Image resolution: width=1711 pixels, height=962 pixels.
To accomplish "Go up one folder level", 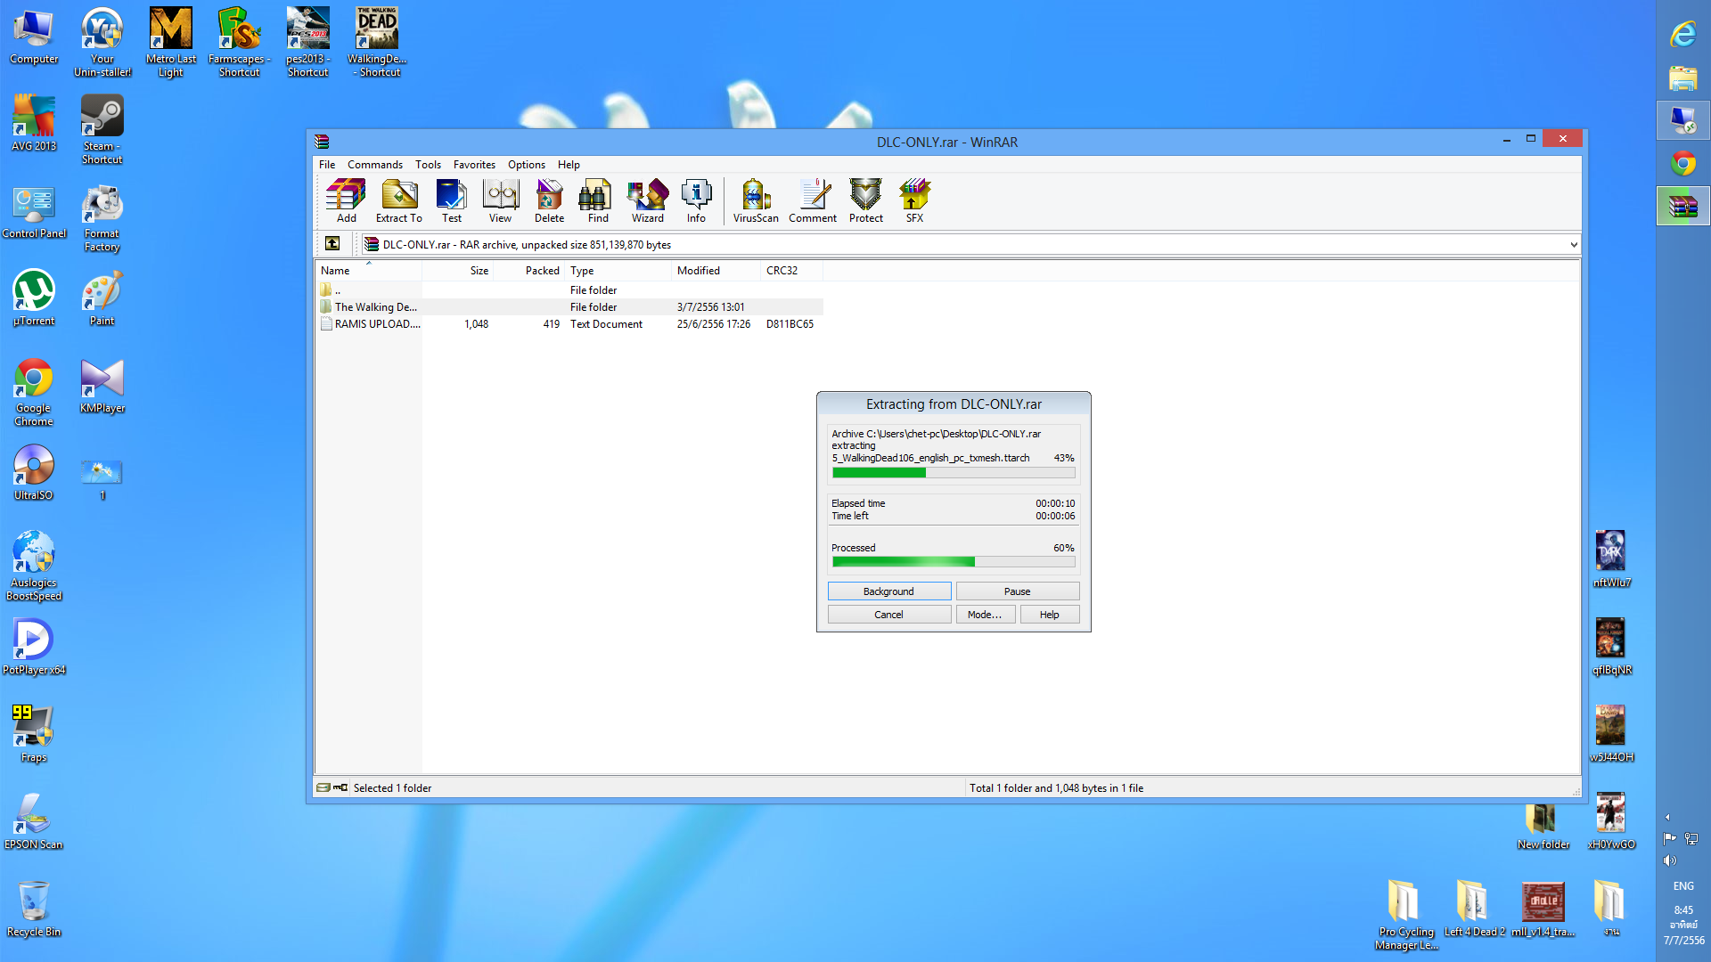I will (x=332, y=243).
